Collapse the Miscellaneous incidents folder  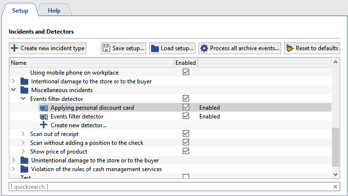click(14, 90)
